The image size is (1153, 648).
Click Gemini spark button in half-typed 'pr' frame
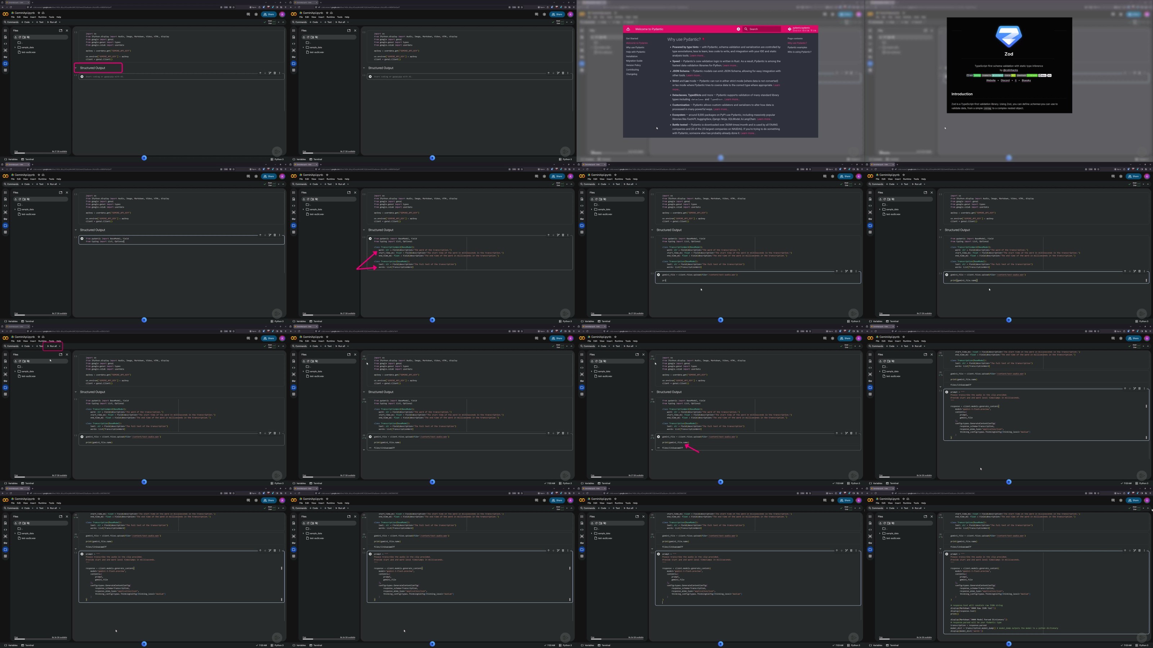(721, 320)
